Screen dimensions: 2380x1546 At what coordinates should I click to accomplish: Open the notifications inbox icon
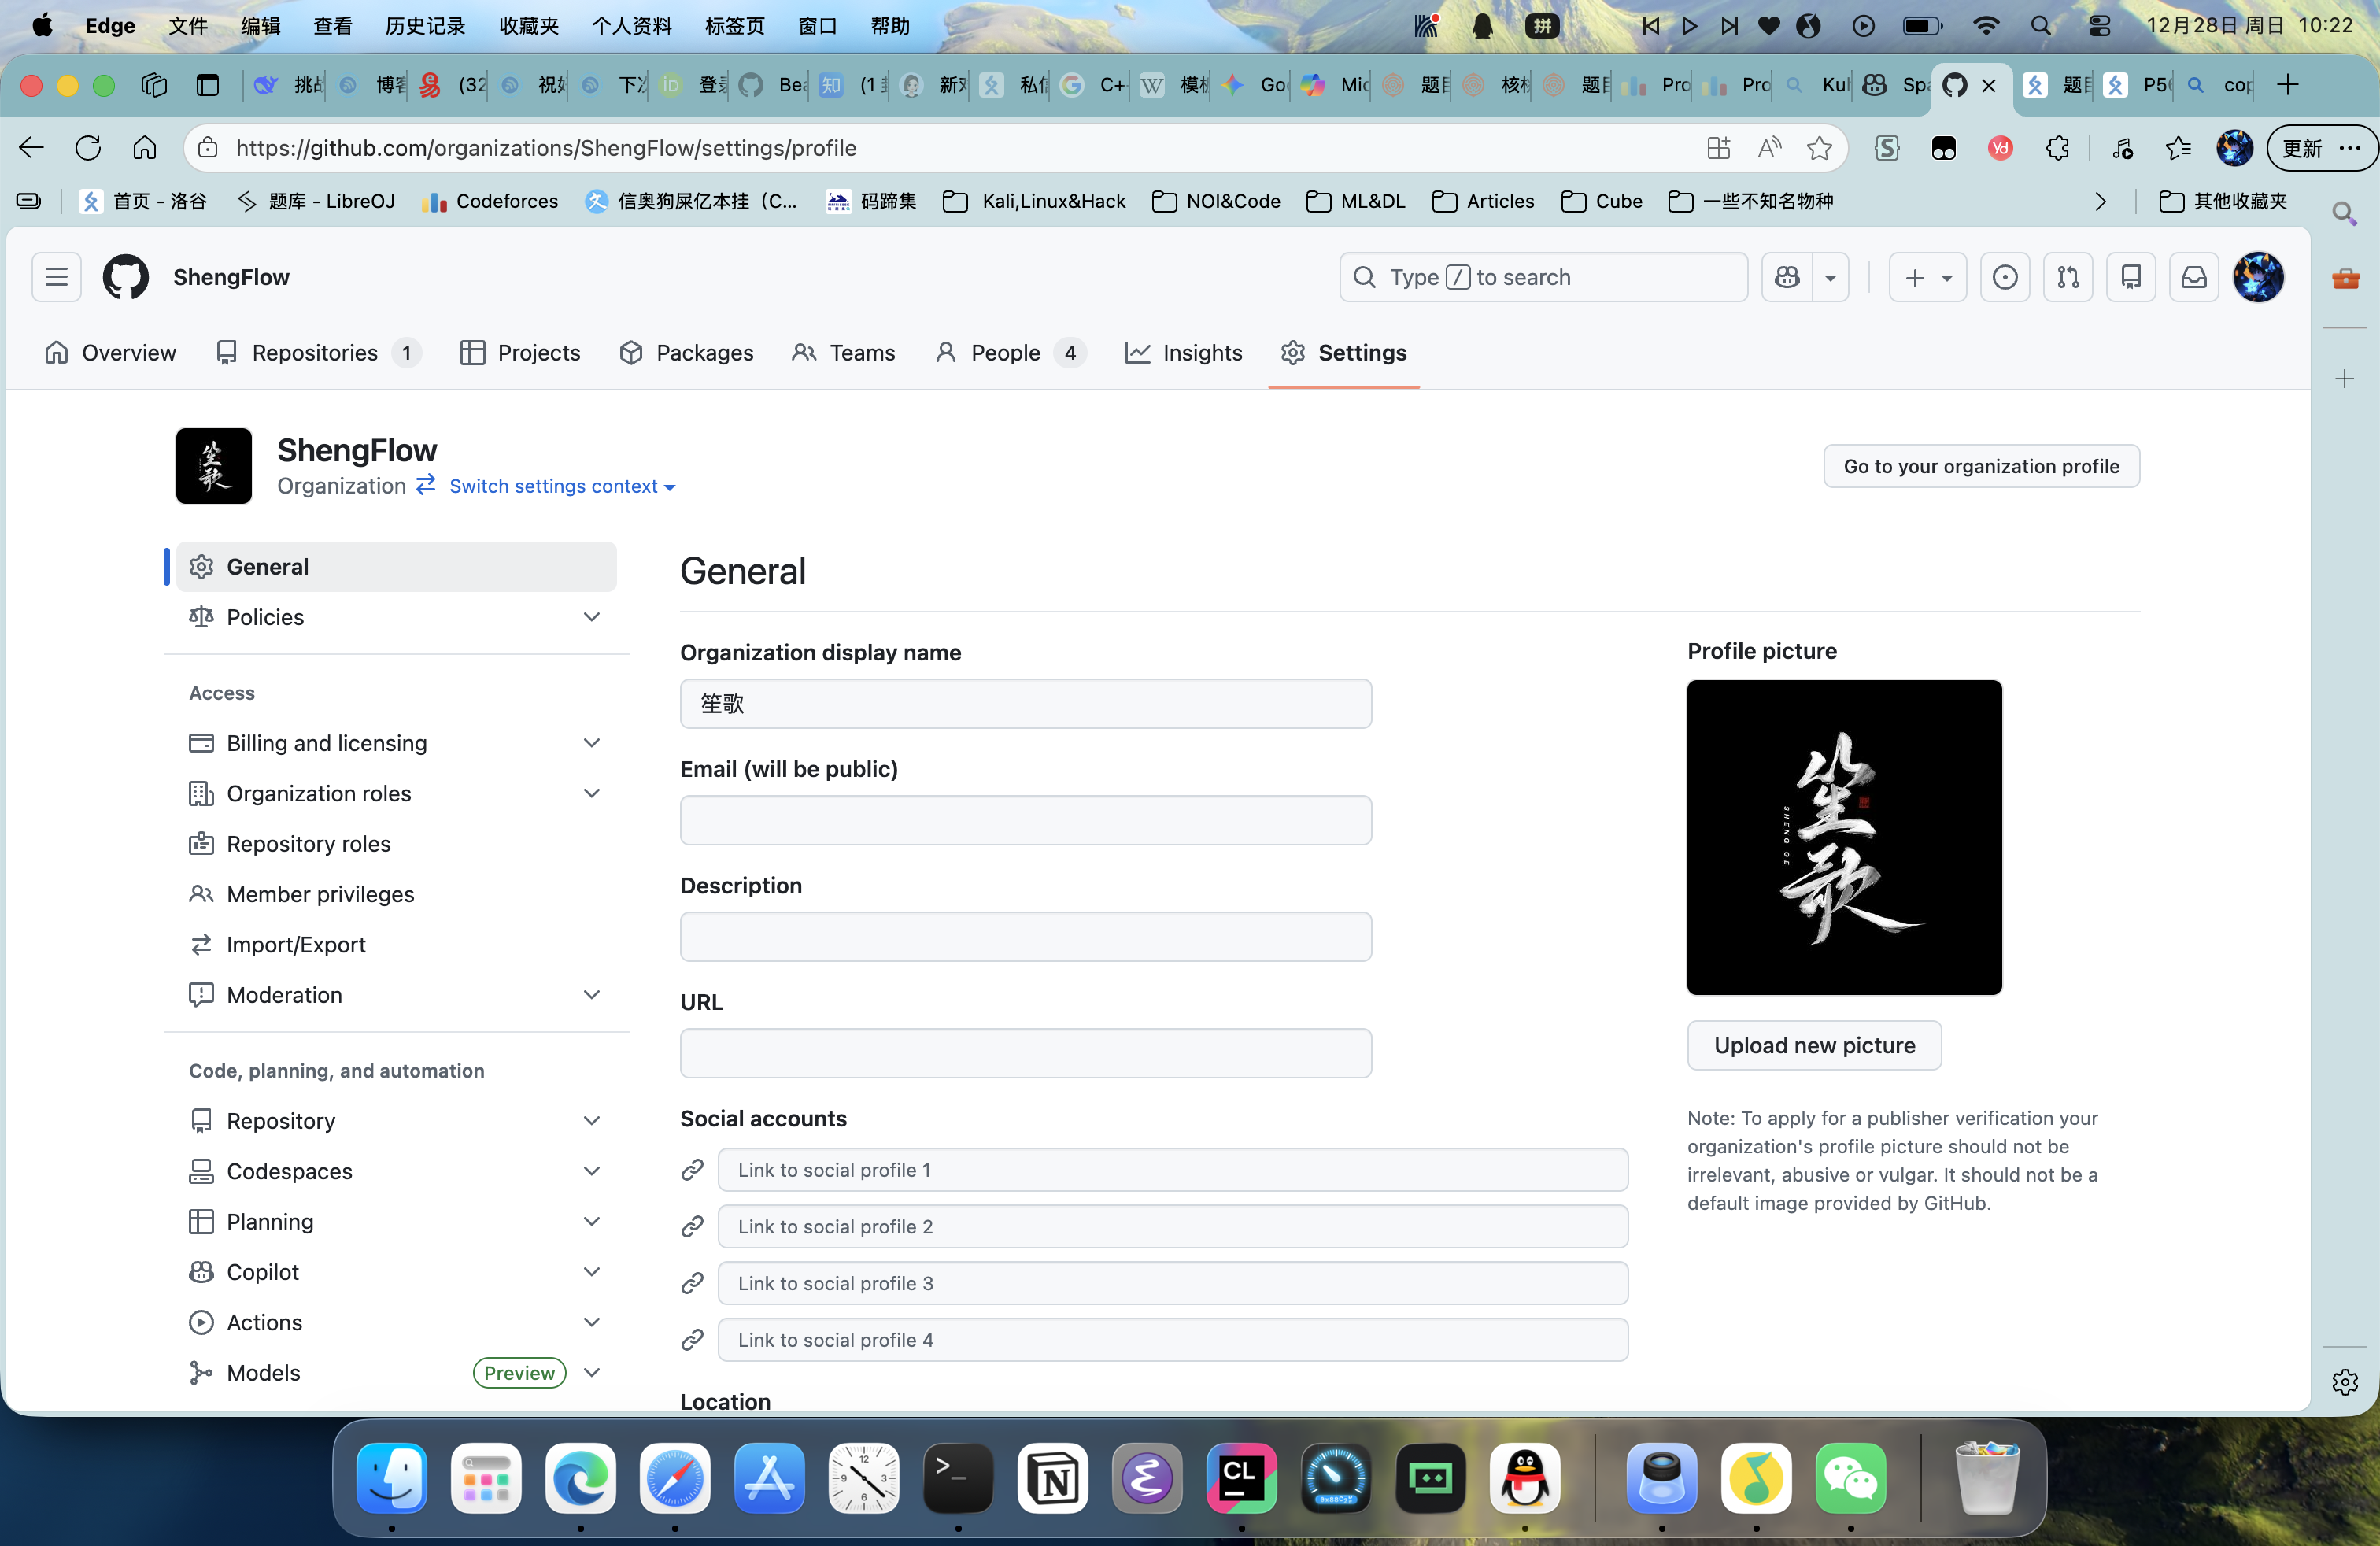tap(2193, 277)
